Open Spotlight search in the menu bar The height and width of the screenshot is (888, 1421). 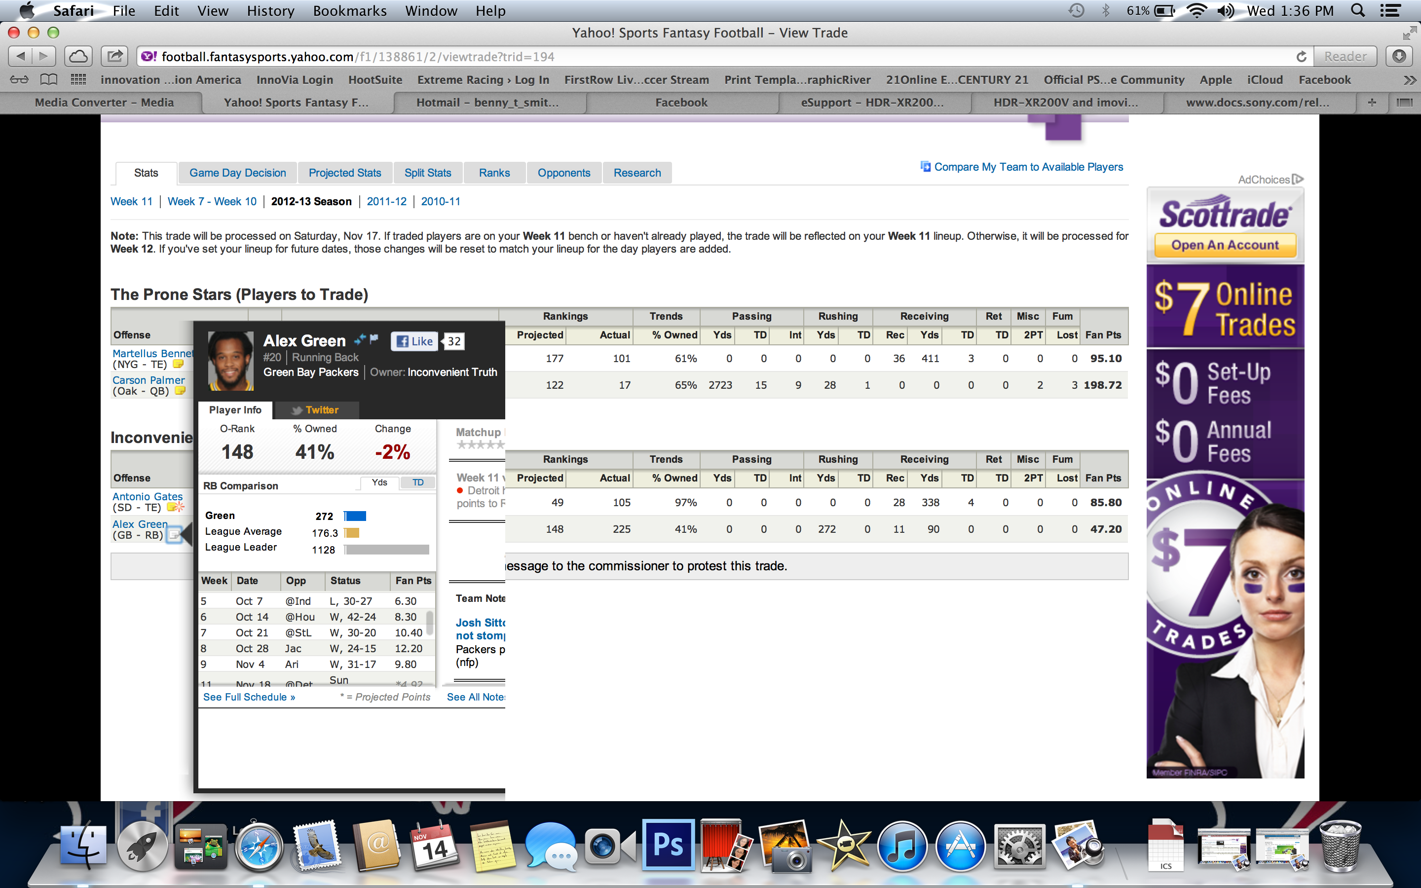pos(1357,10)
